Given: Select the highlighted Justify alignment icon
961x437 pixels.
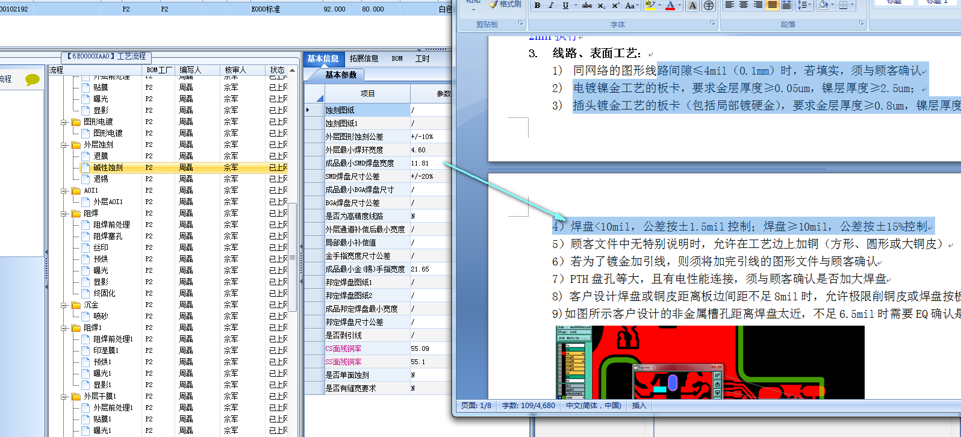Looking at the screenshot, I should pyautogui.click(x=772, y=5).
